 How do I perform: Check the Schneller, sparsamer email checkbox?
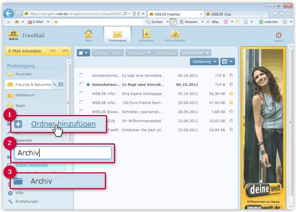click(x=81, y=111)
